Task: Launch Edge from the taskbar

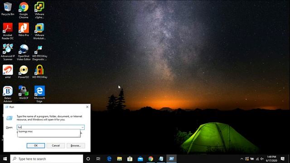Action: [x=109, y=159]
